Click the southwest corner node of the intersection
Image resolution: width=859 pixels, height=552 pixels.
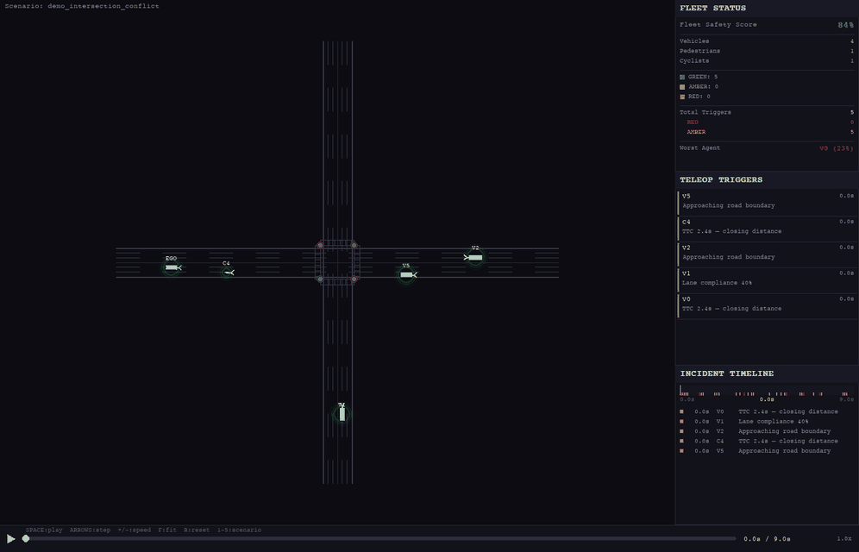coord(320,279)
